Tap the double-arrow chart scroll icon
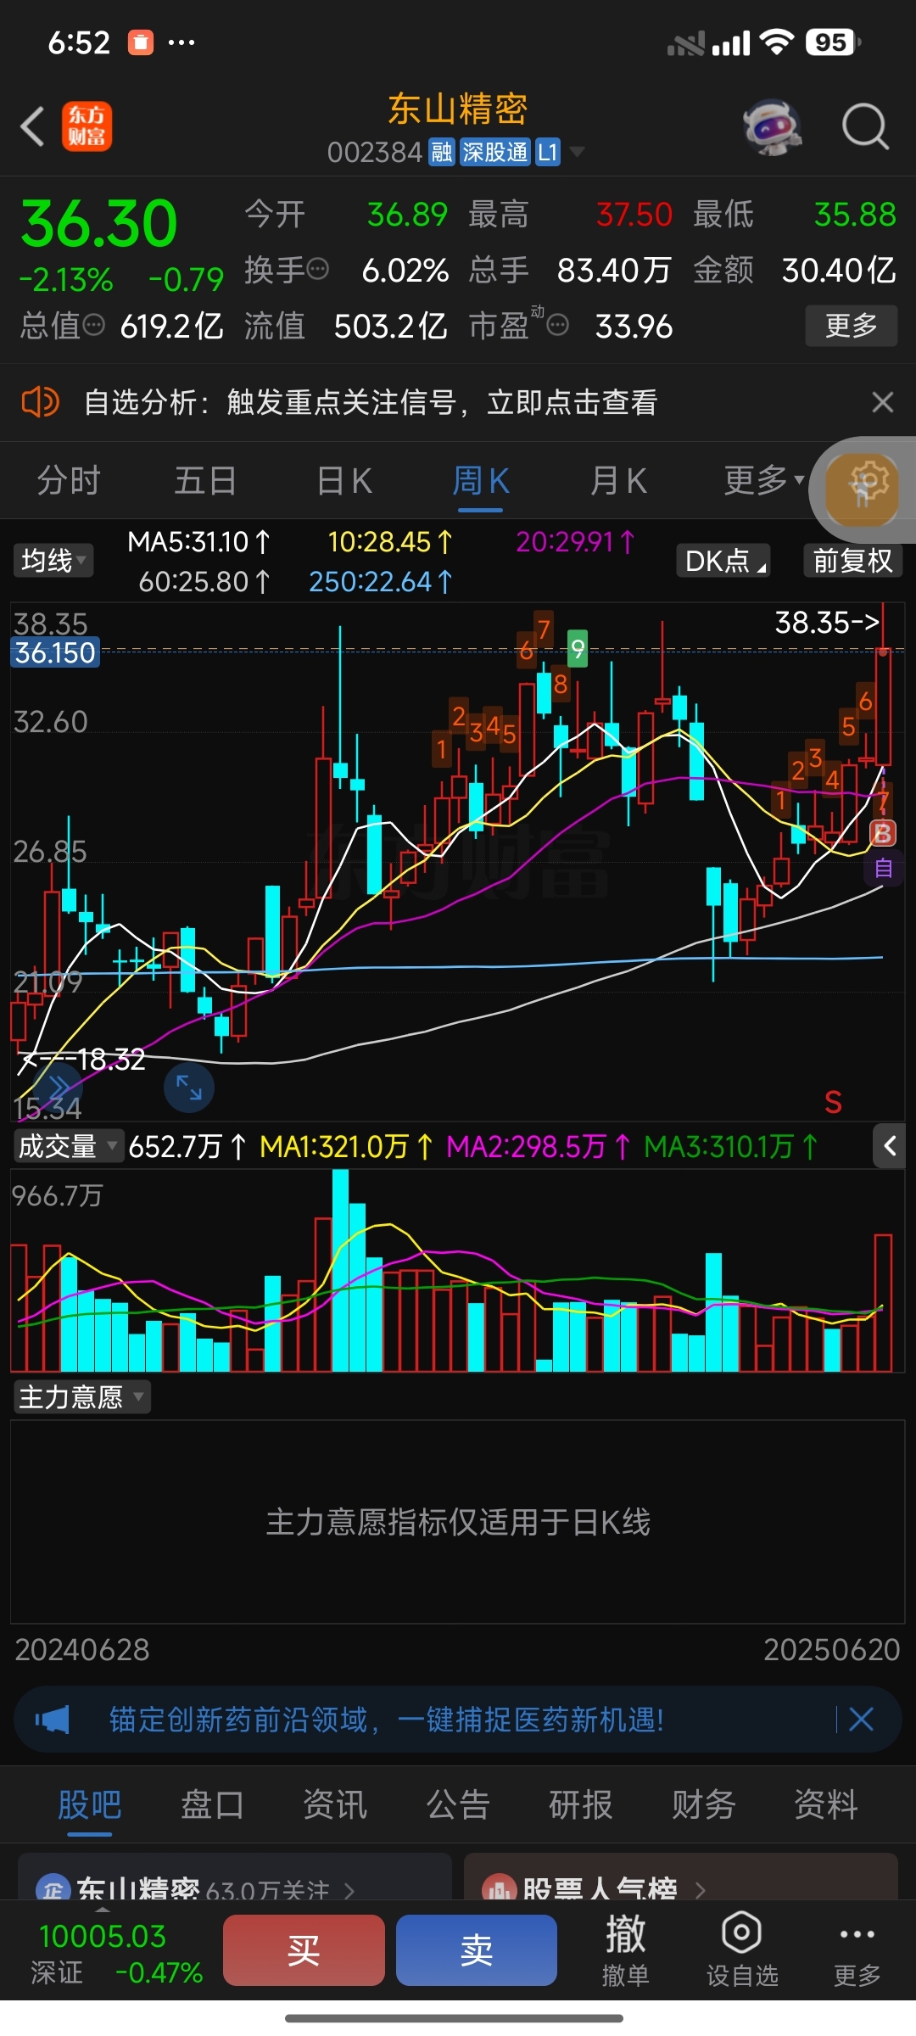916x2036 pixels. point(58,1088)
